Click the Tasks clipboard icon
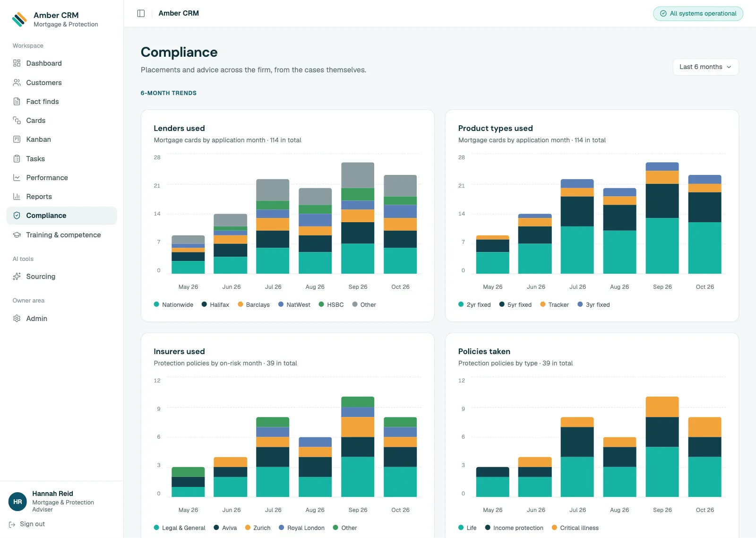 tap(17, 159)
